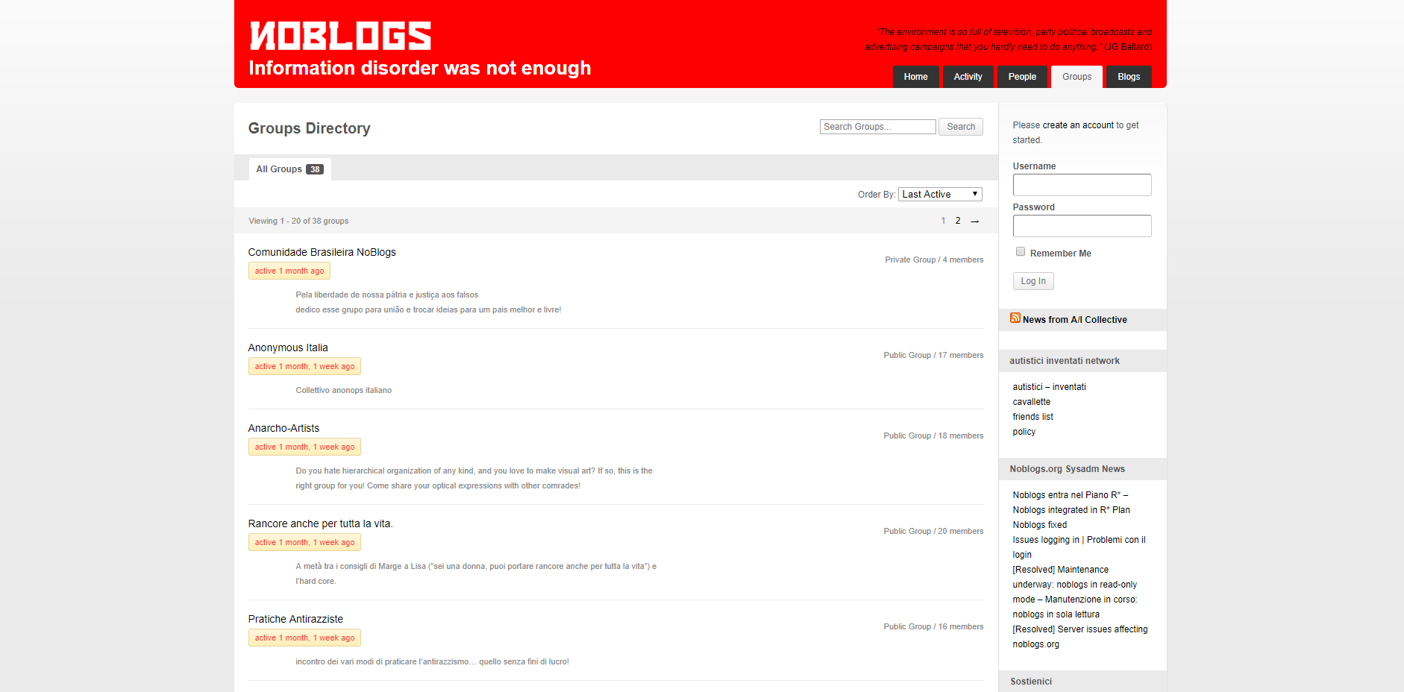The height and width of the screenshot is (692, 1404).
Task: Click the 'Noblogs.org Sysadm News' heading
Action: pyautogui.click(x=1067, y=469)
